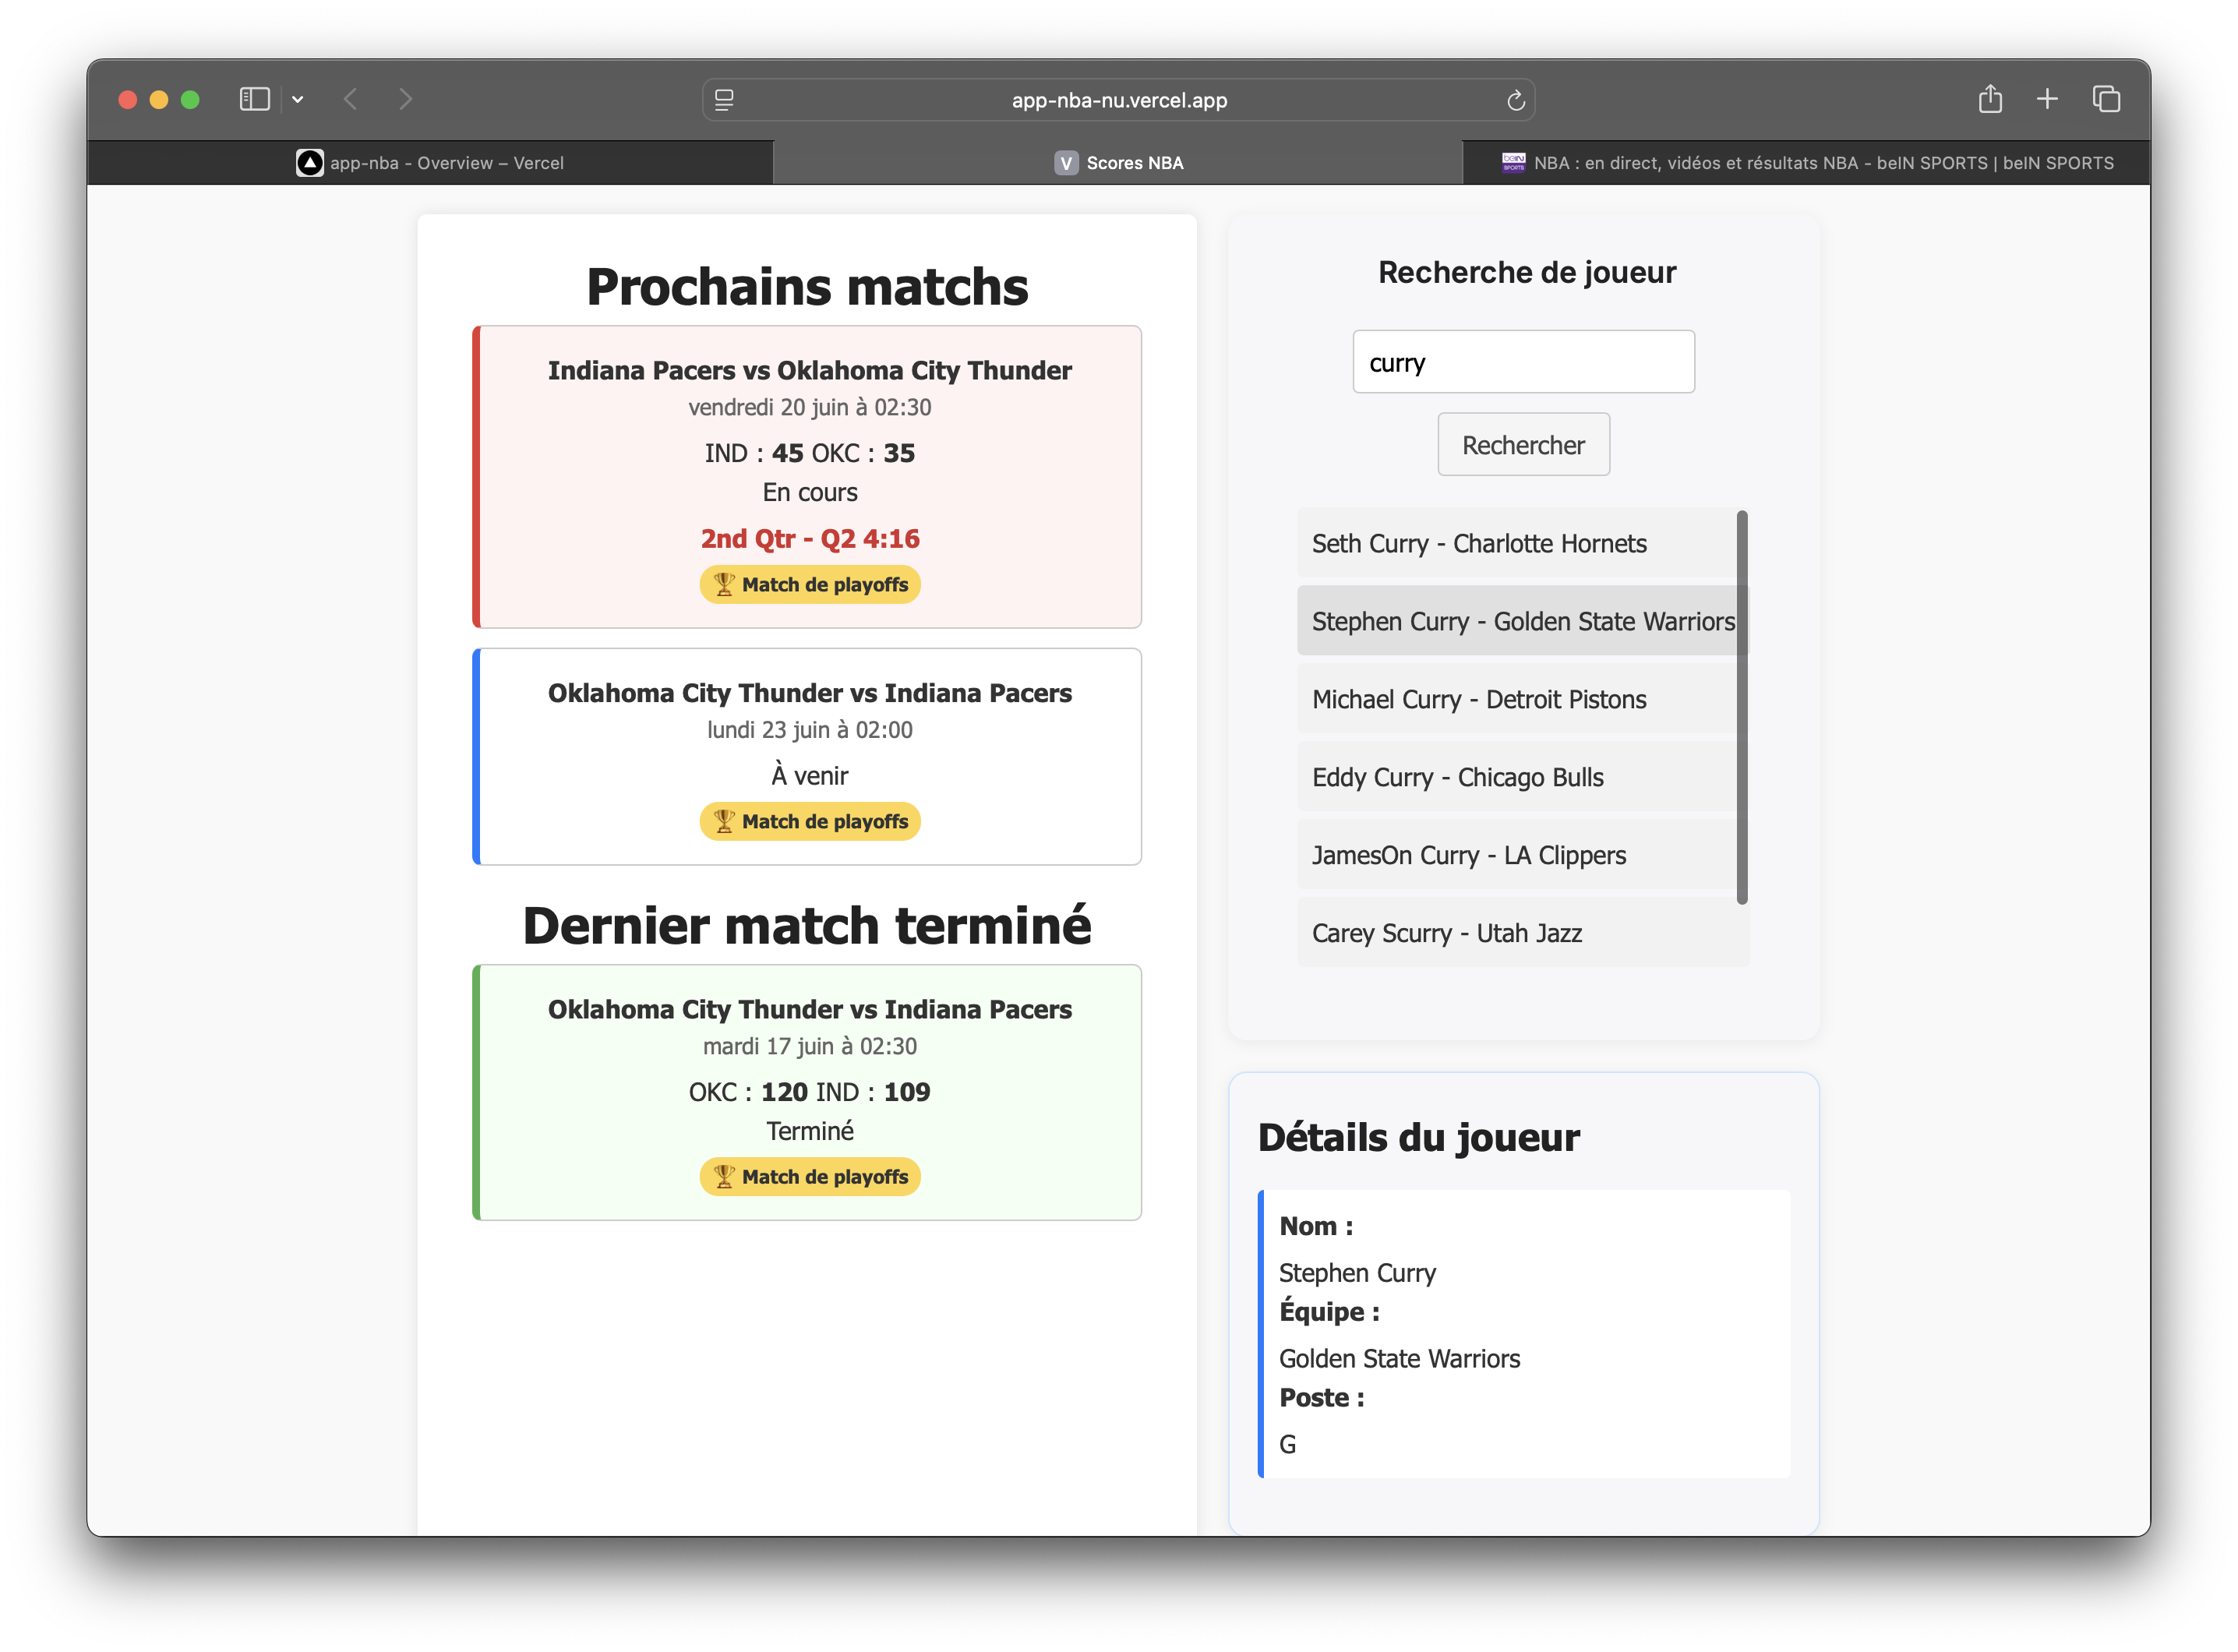Click the Prochains matchs heading

[x=807, y=287]
